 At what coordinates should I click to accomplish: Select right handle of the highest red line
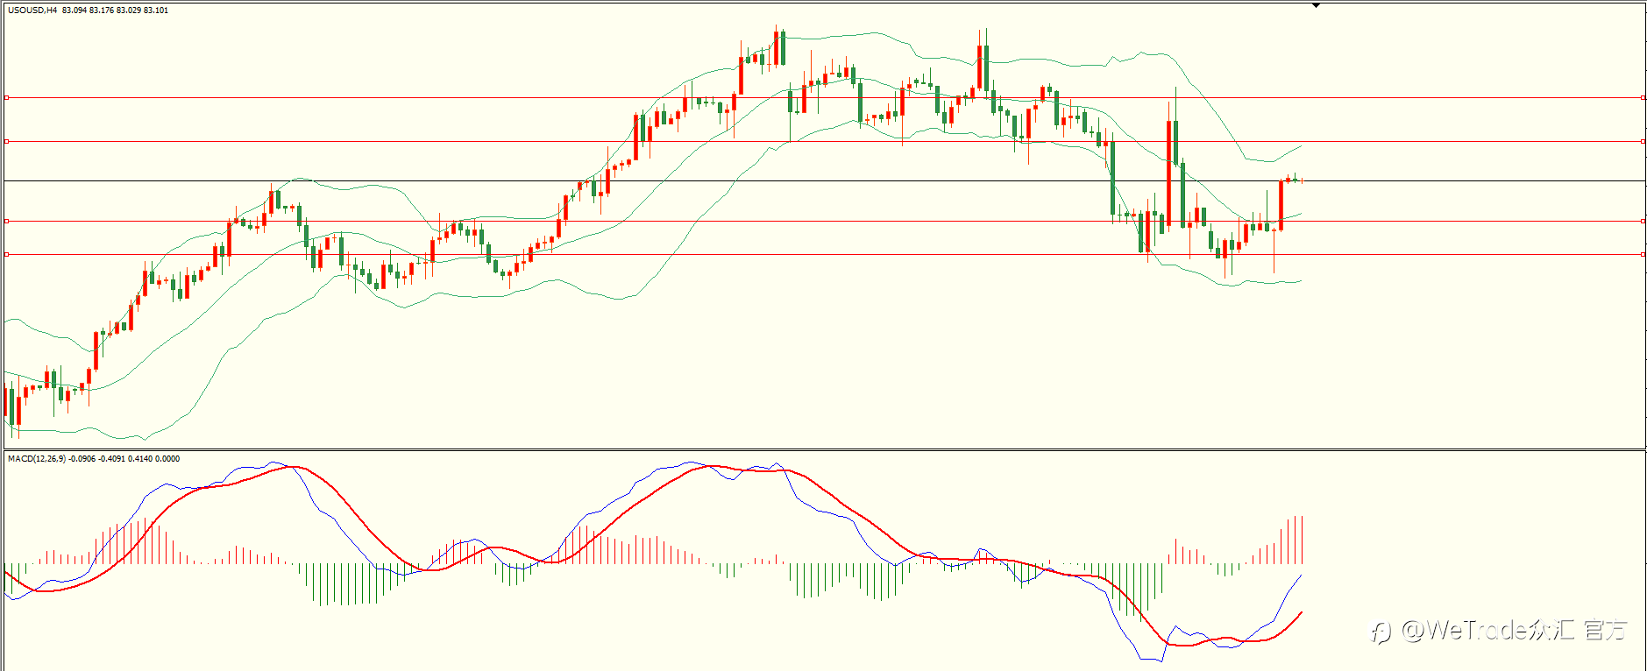[x=1643, y=98]
